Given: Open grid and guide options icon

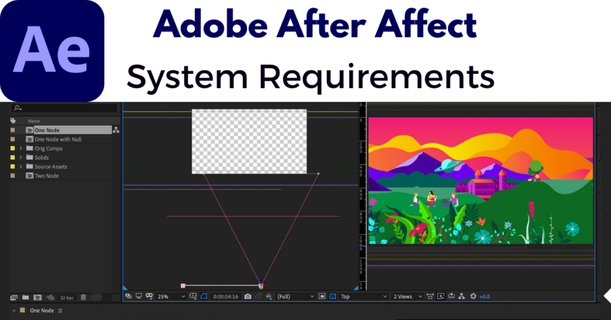Looking at the screenshot, I should (x=193, y=296).
